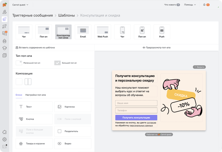This screenshot has height=152, width=222.
Task: Open the knowledge base graduation cap icon
Action: coord(5,48)
